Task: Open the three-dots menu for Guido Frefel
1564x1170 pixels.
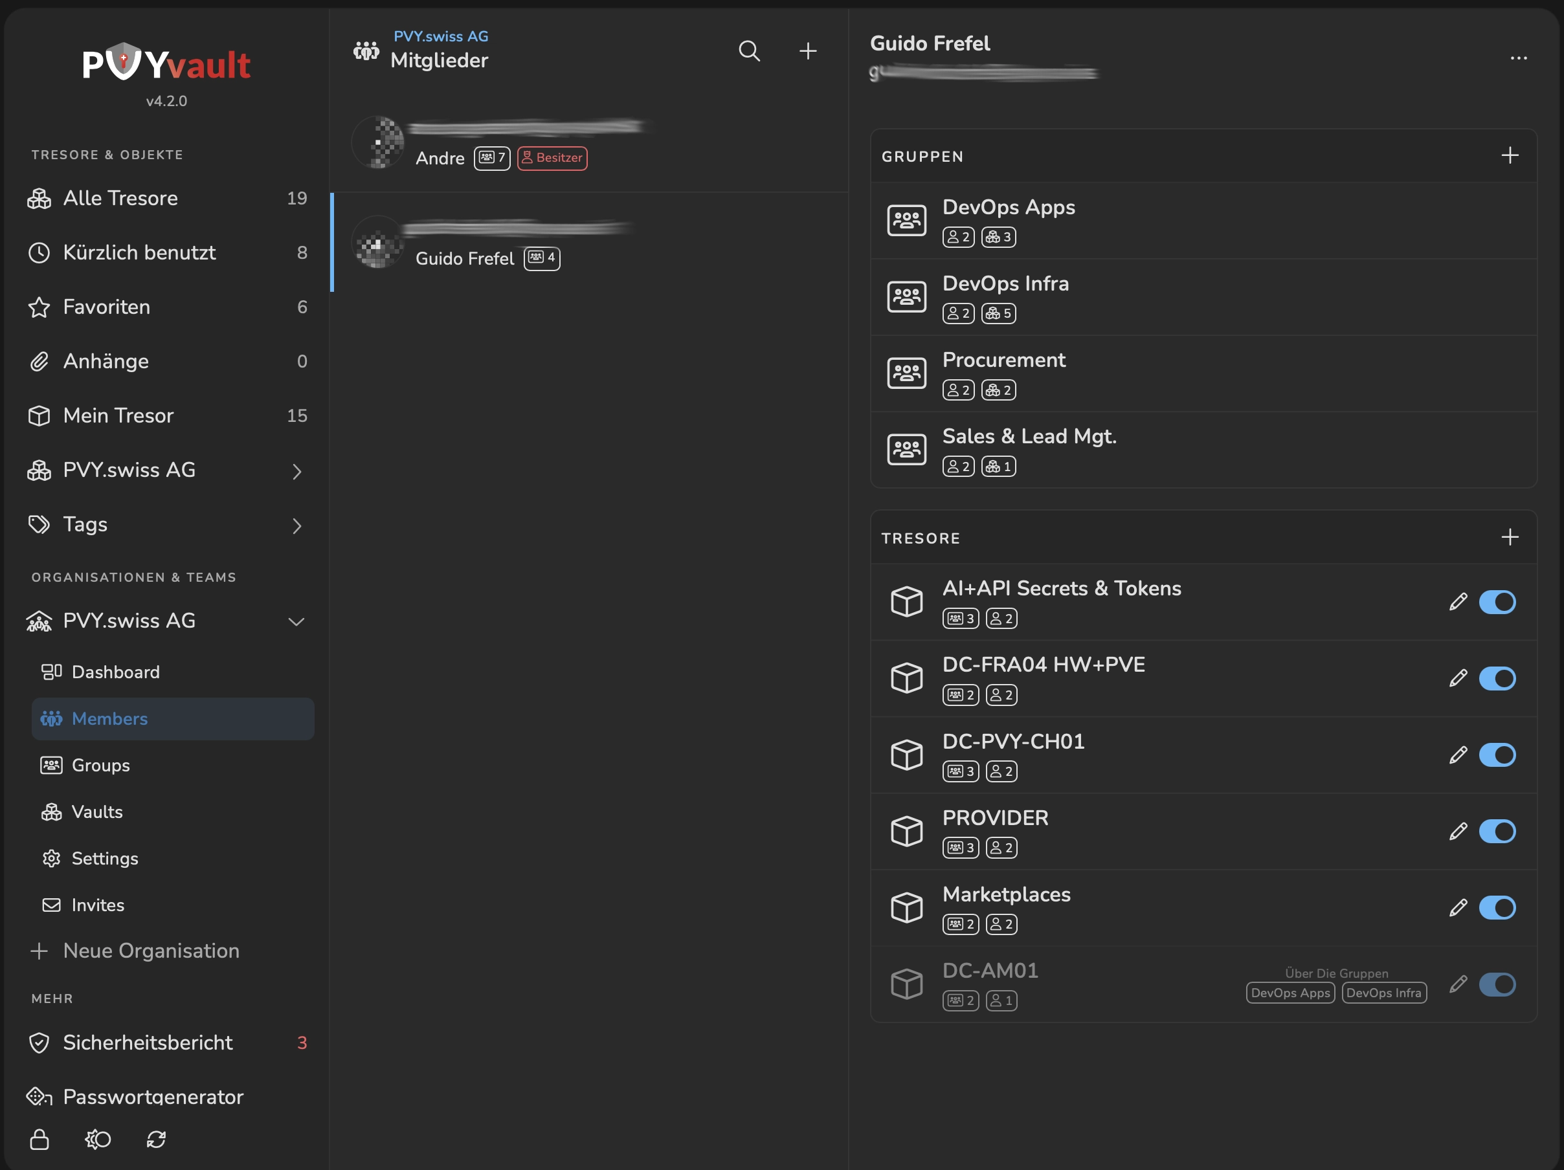Action: pos(1518,58)
